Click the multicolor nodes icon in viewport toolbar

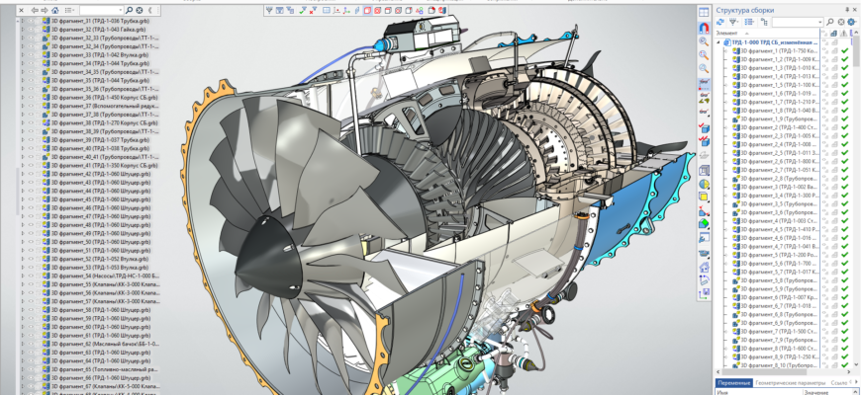pyautogui.click(x=420, y=11)
